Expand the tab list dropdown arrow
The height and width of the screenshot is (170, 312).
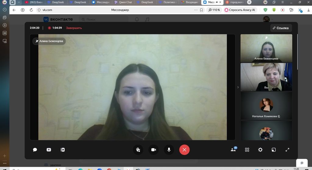pos(19,2)
